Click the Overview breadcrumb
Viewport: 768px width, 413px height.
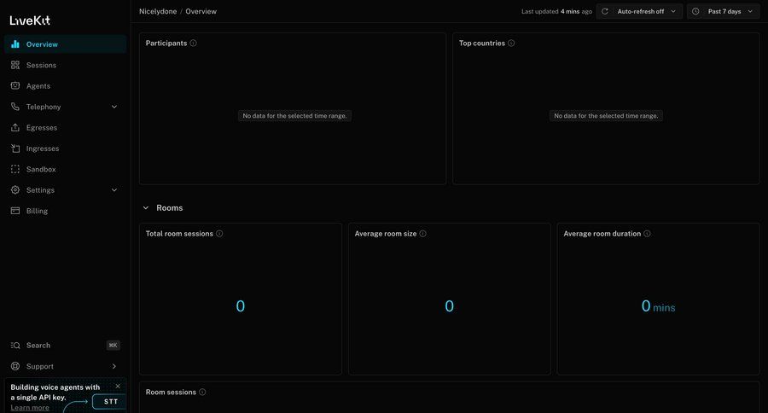[201, 11]
